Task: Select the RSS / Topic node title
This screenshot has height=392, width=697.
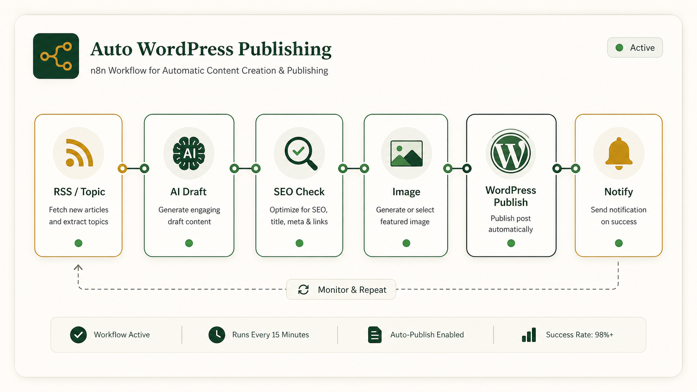Action: tap(79, 192)
